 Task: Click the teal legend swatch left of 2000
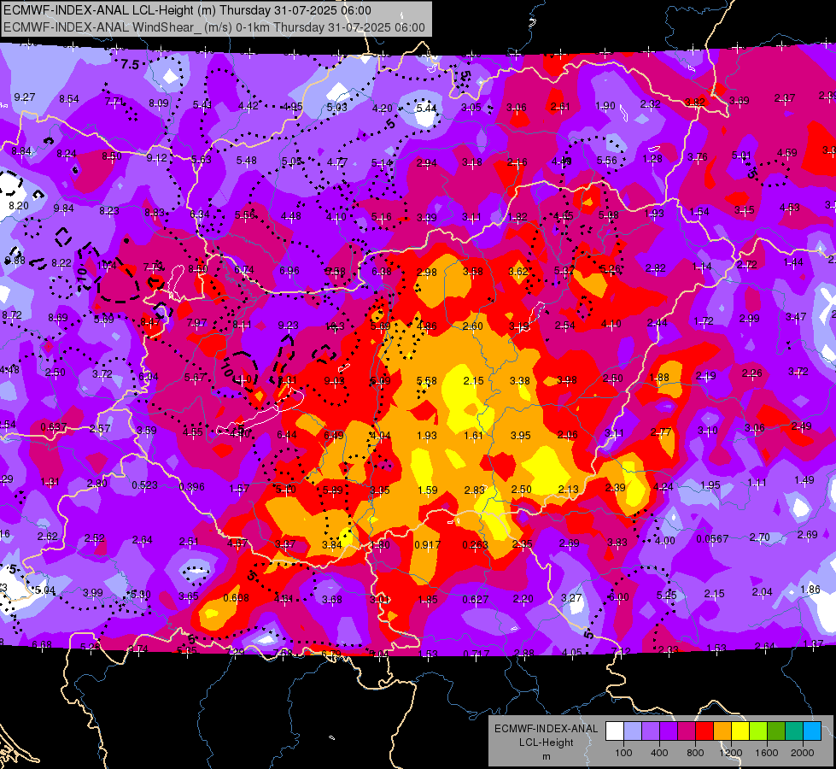[794, 731]
